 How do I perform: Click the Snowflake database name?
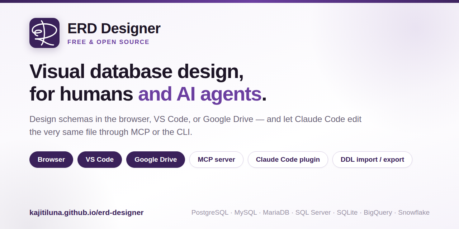(x=414, y=213)
